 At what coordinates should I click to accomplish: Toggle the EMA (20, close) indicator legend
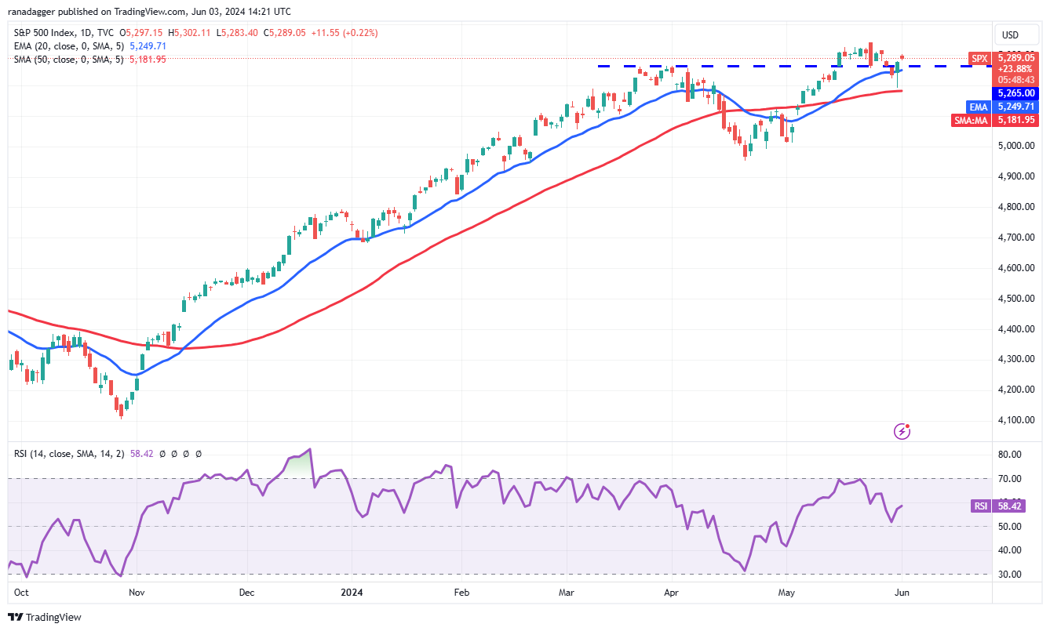tap(69, 45)
